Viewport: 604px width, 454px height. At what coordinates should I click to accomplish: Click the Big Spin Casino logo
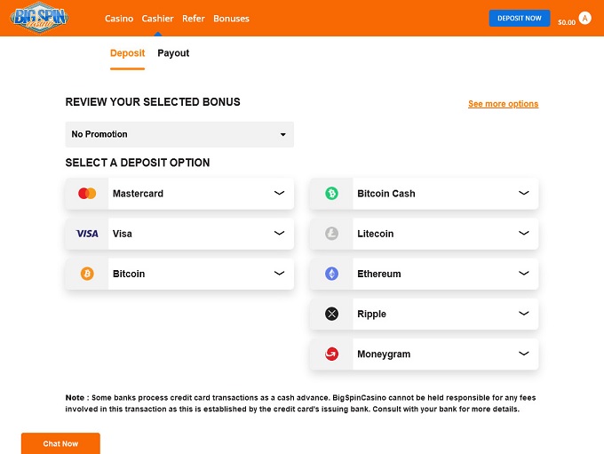[x=40, y=18]
